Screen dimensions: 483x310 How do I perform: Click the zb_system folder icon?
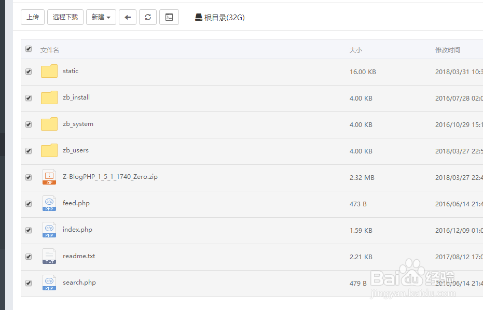coord(49,124)
